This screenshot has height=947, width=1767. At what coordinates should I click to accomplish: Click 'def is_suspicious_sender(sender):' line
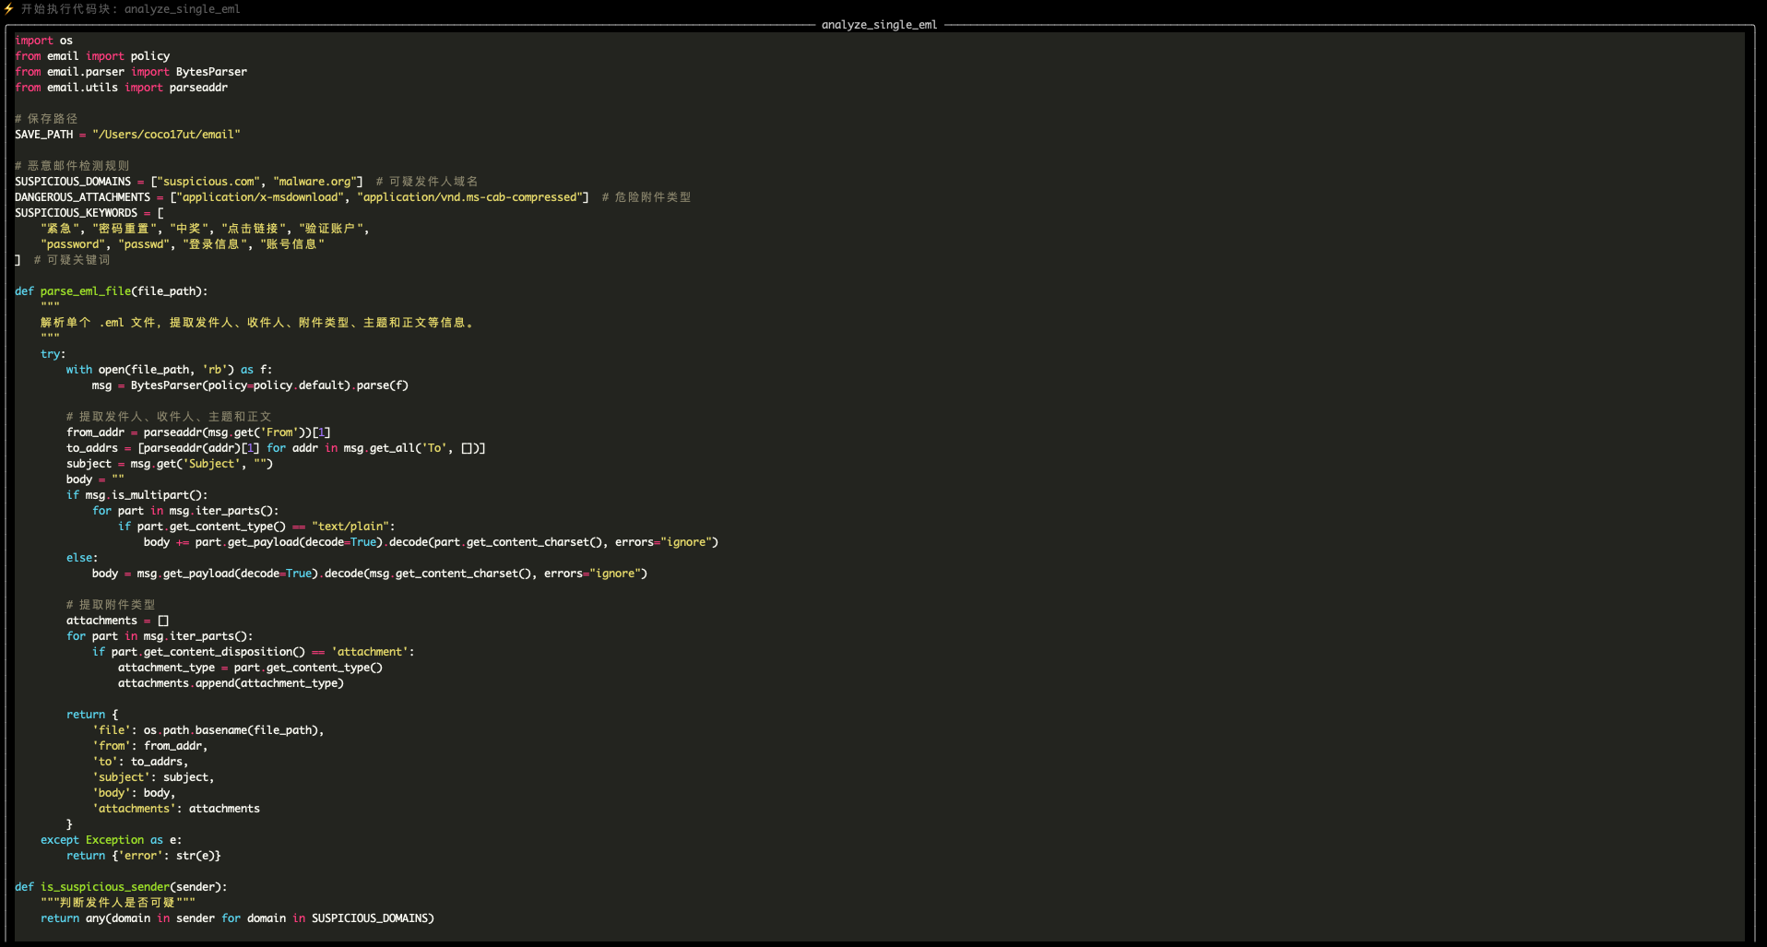tap(121, 887)
